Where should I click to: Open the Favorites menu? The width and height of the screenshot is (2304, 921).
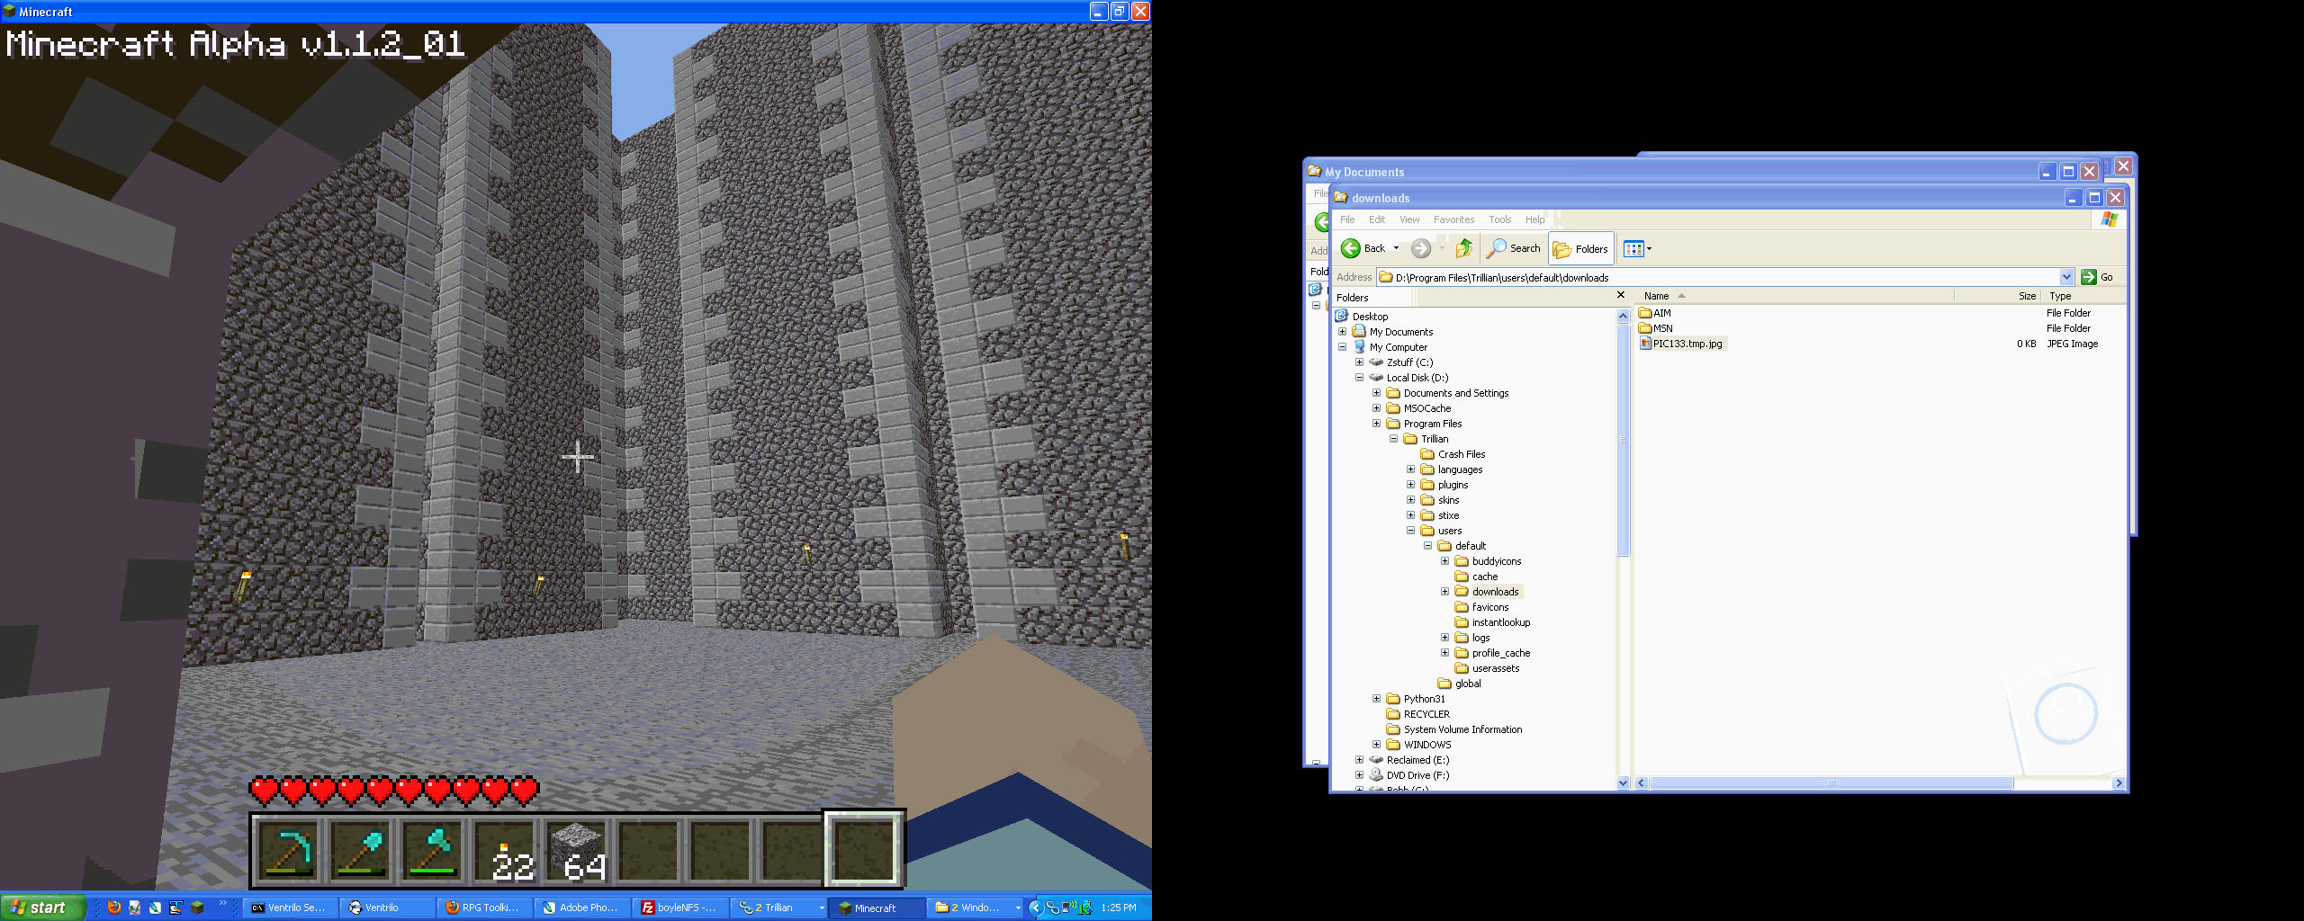(x=1453, y=219)
